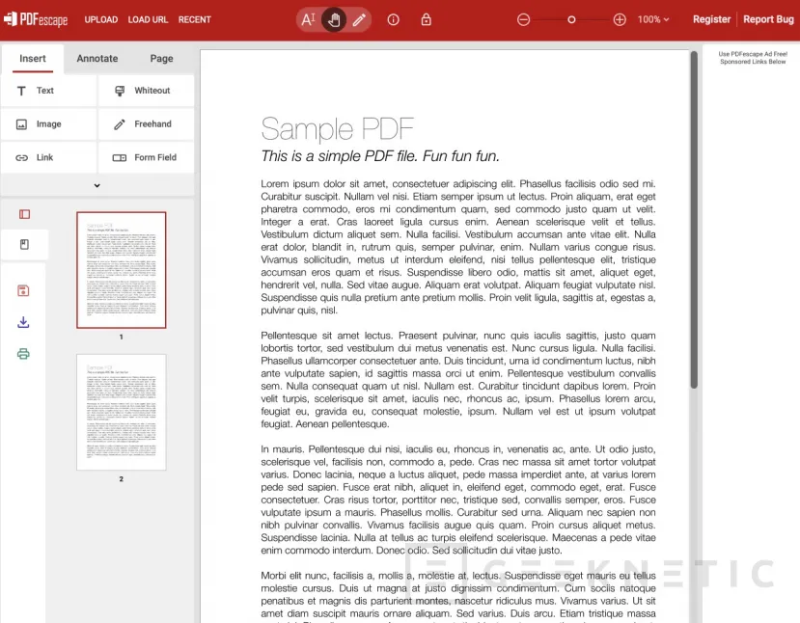Switch to the Page tab
This screenshot has width=800, height=623.
tap(161, 59)
